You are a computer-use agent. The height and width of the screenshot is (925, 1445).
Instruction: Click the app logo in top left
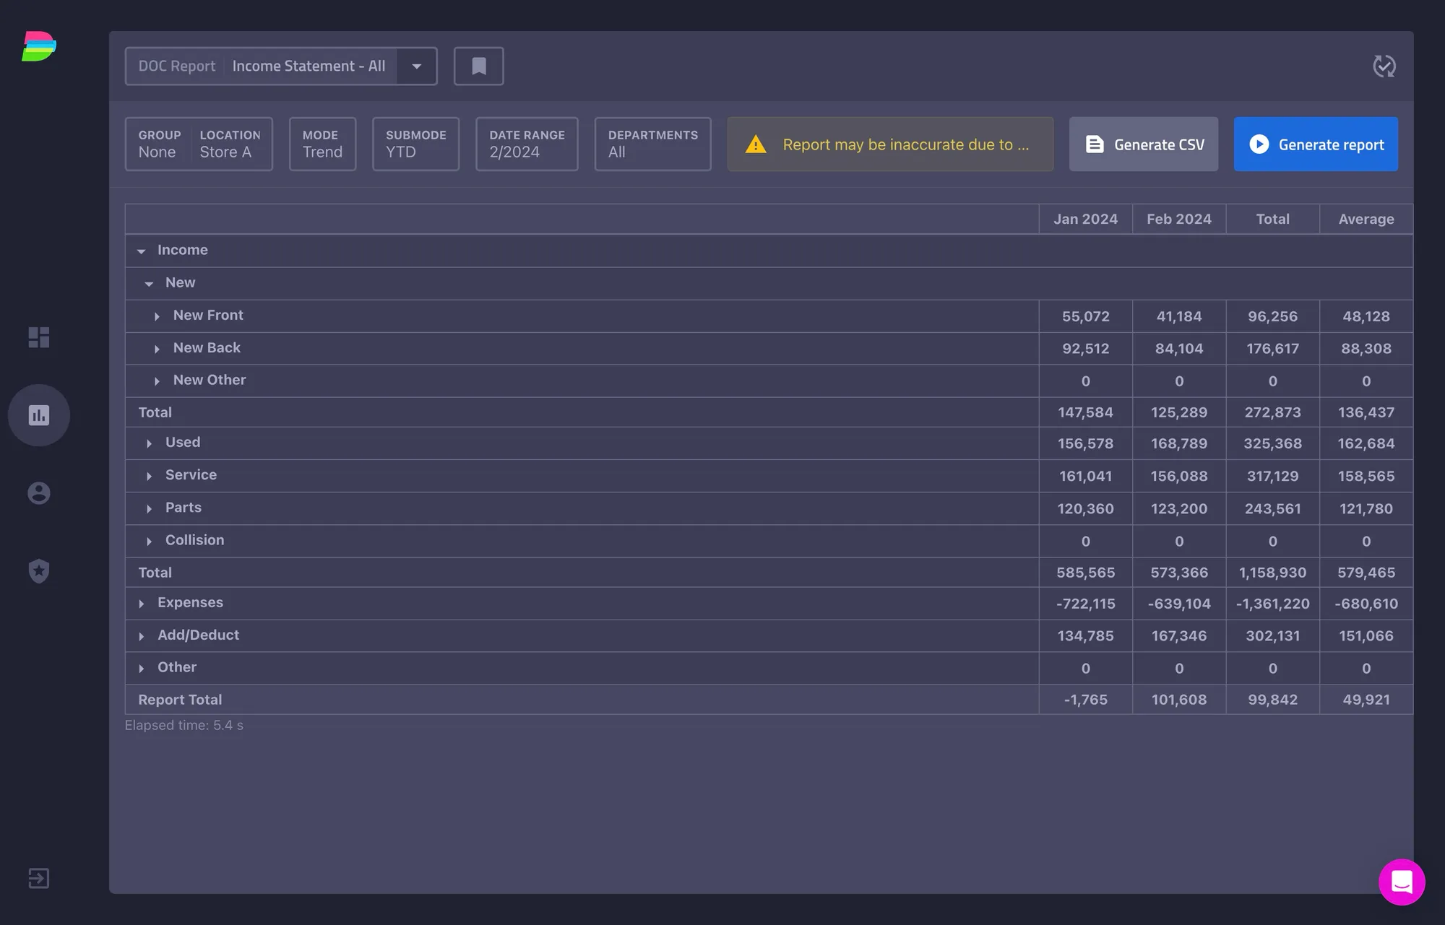[x=39, y=46]
